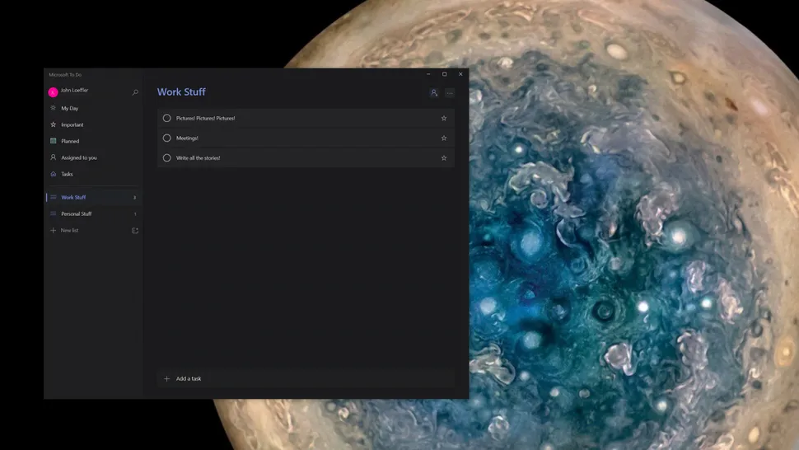Star the Meetings! task as important

[444, 138]
